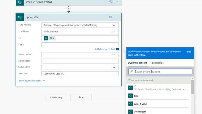Hide the dynamic content panel
This screenshot has width=202, height=114.
[x=189, y=52]
